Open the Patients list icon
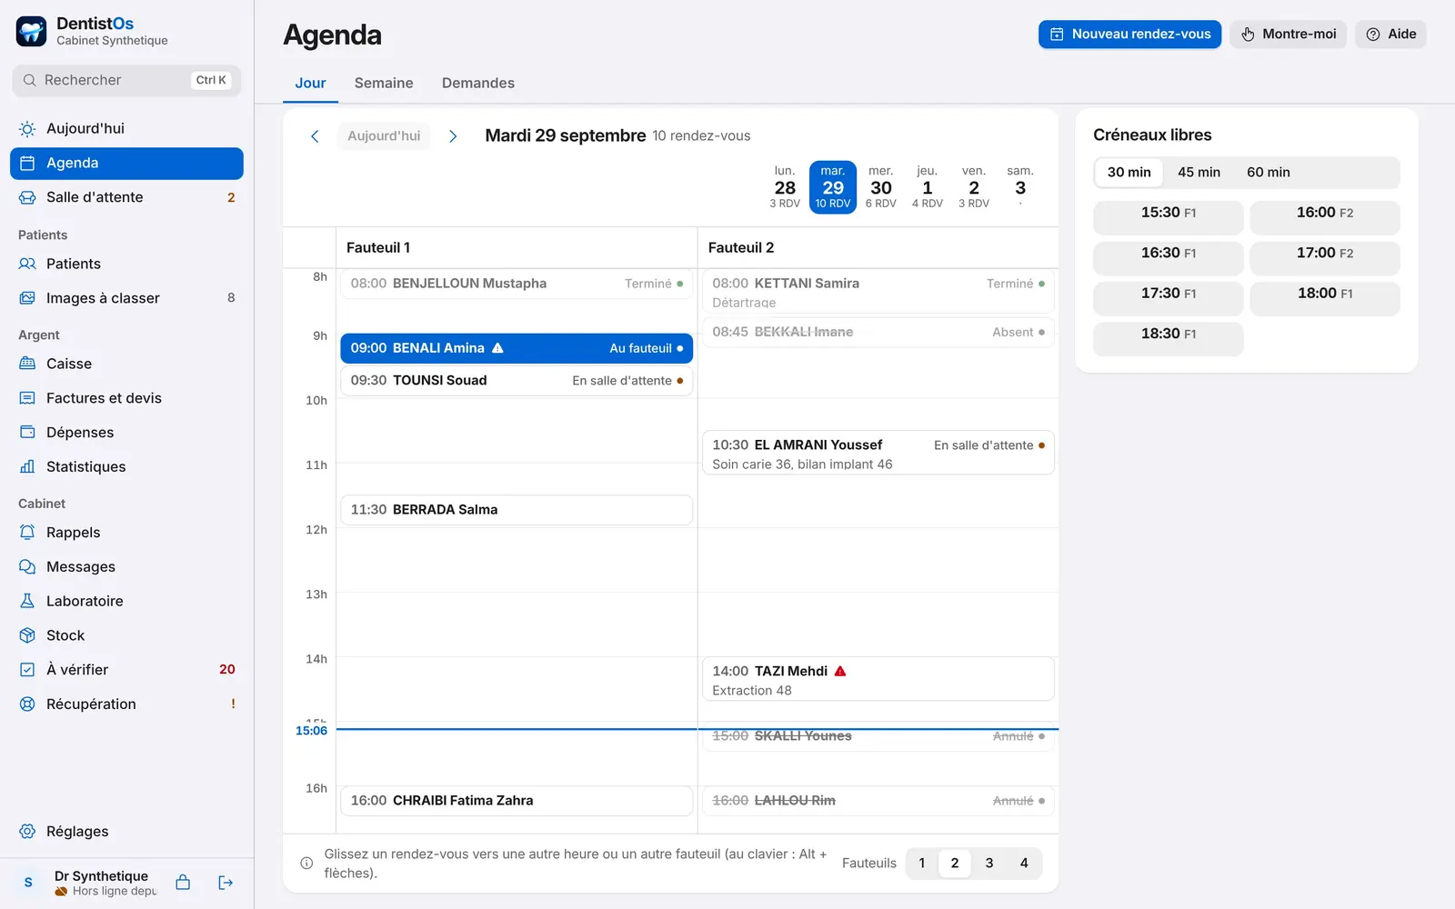The height and width of the screenshot is (909, 1455). [27, 264]
